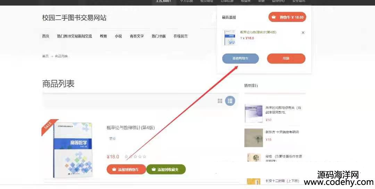Image resolution: width=375 pixels, height=189 pixels.
Task: Click the 购物车 ¥18.00 button
Action: [x=287, y=17]
